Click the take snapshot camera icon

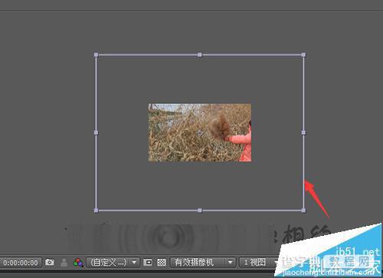[50, 262]
